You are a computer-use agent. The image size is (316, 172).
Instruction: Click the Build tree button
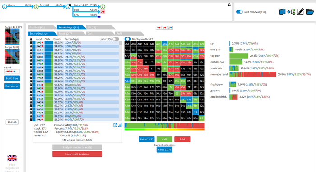coord(12,78)
